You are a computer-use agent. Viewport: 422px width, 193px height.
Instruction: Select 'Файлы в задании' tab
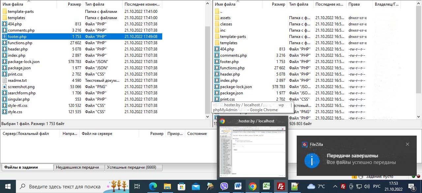point(21,167)
